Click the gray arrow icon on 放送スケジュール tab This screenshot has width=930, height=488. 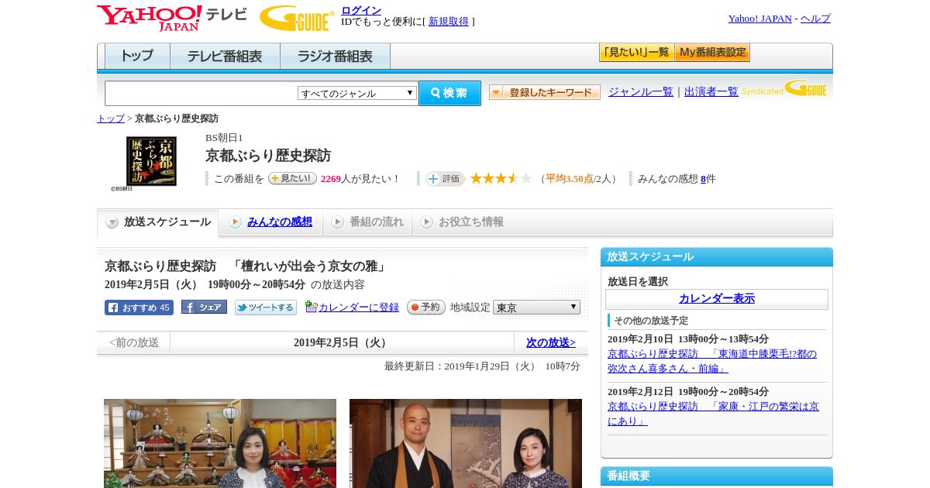pyautogui.click(x=112, y=222)
